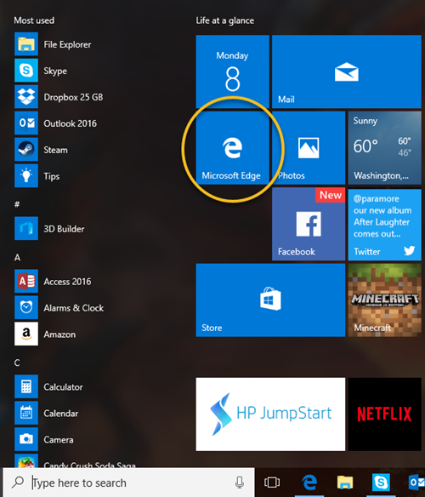Open the Washington weather tile

(385, 148)
